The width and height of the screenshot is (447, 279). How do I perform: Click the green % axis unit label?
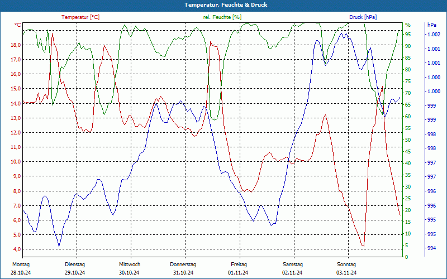point(408,25)
